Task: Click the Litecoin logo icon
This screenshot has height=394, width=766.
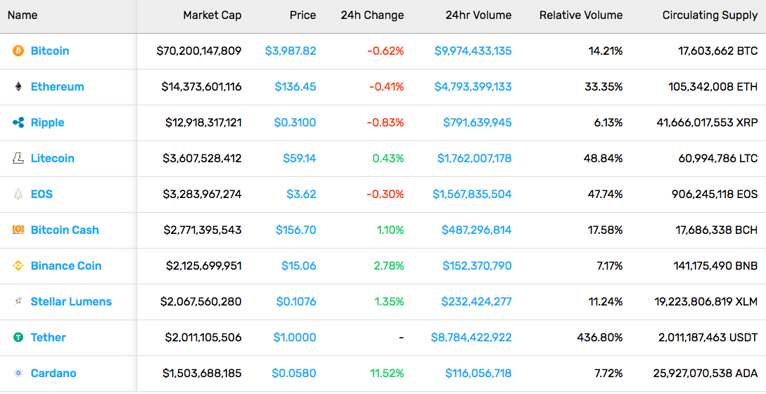Action: tap(18, 159)
